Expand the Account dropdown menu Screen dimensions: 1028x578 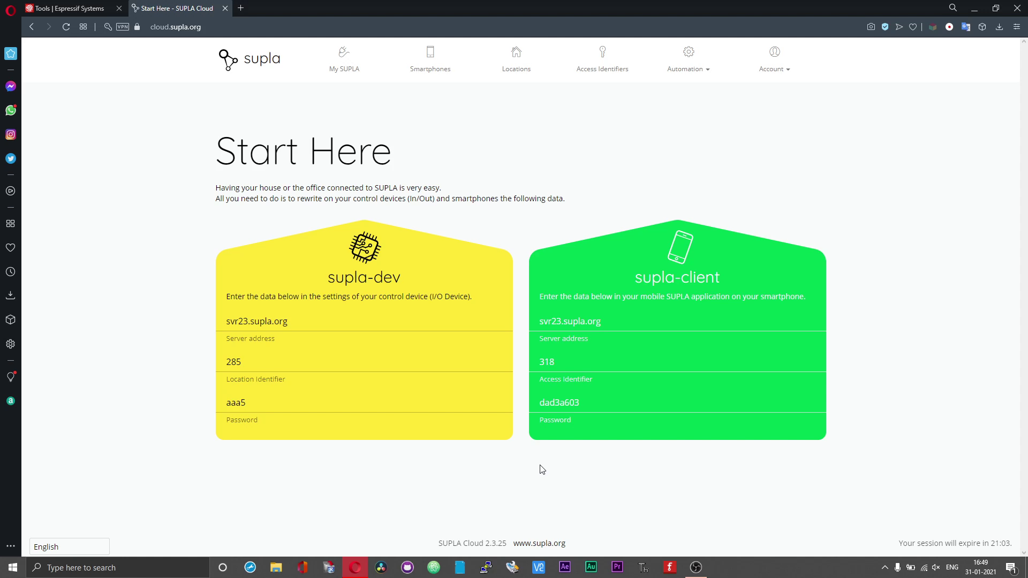point(774,69)
